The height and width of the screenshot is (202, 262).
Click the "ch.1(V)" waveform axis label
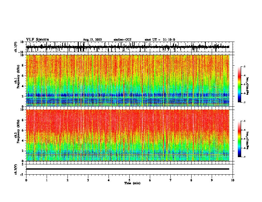click(16, 47)
